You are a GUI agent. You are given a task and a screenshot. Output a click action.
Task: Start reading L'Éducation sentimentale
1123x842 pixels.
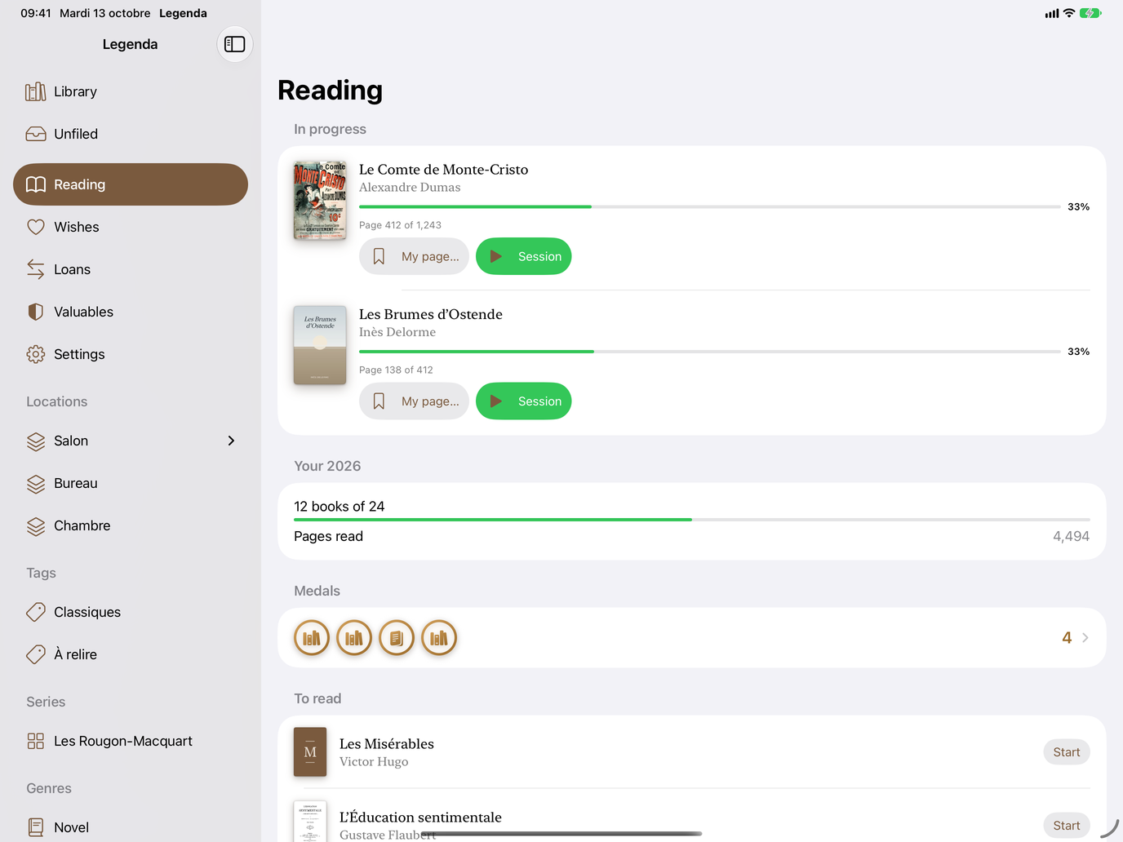(1067, 826)
